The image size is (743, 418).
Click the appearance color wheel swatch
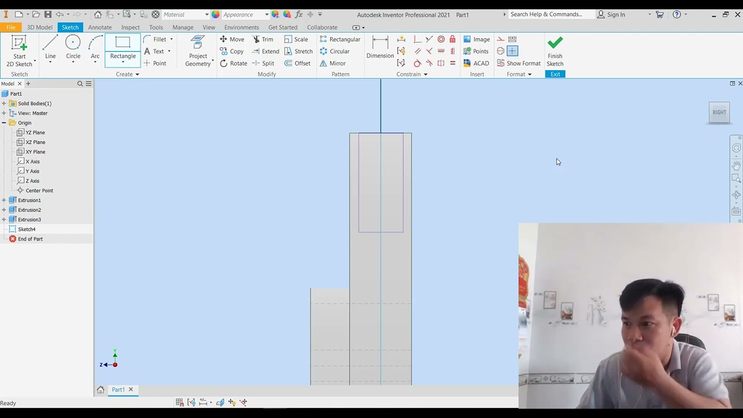(216, 14)
